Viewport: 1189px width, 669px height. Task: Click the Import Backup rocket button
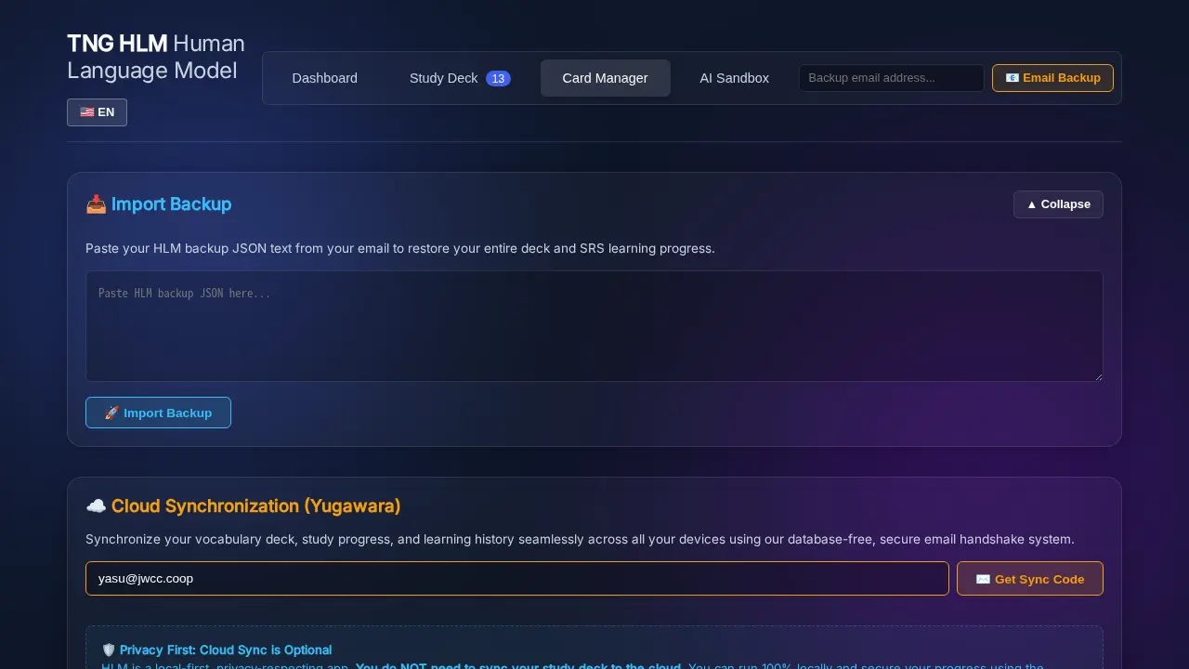point(158,413)
